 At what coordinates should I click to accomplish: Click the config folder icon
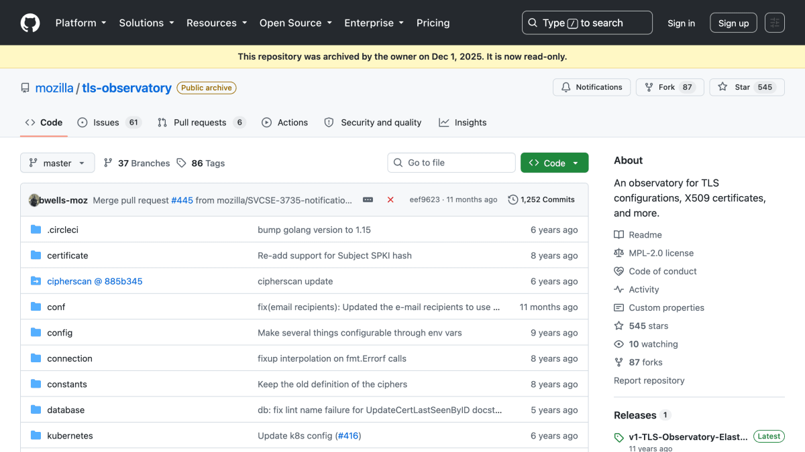(x=36, y=333)
